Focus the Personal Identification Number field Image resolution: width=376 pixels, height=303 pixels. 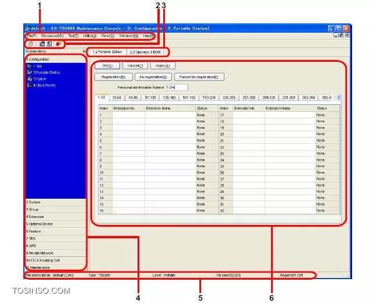(x=177, y=87)
